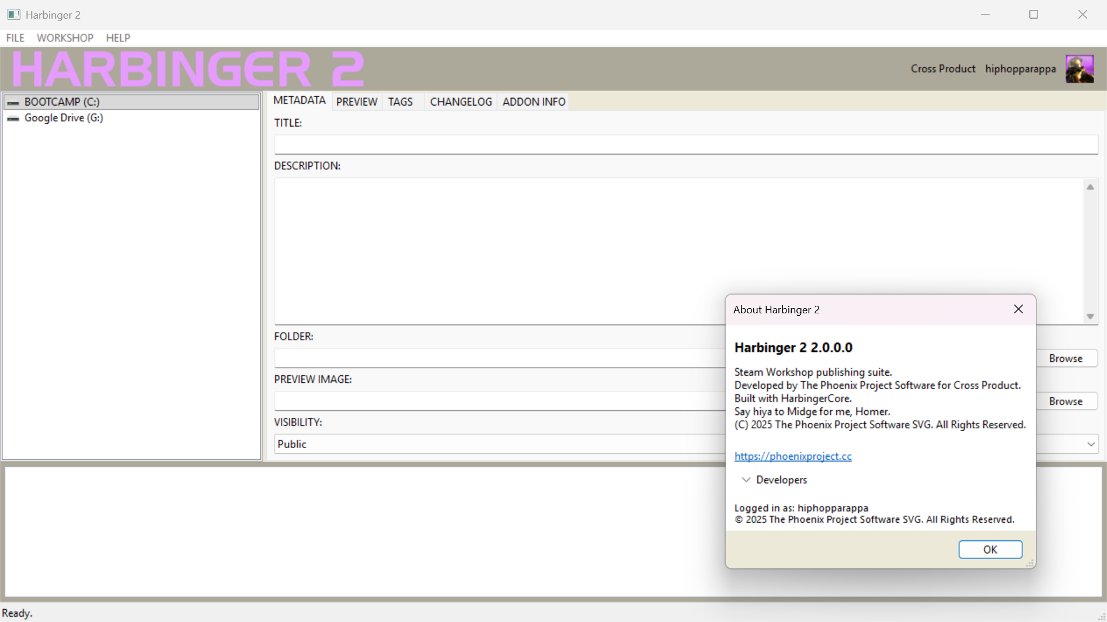Click the description scrollbar up arrow

tap(1090, 187)
